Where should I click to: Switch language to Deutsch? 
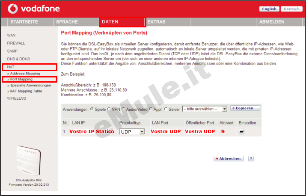tap(291, 9)
